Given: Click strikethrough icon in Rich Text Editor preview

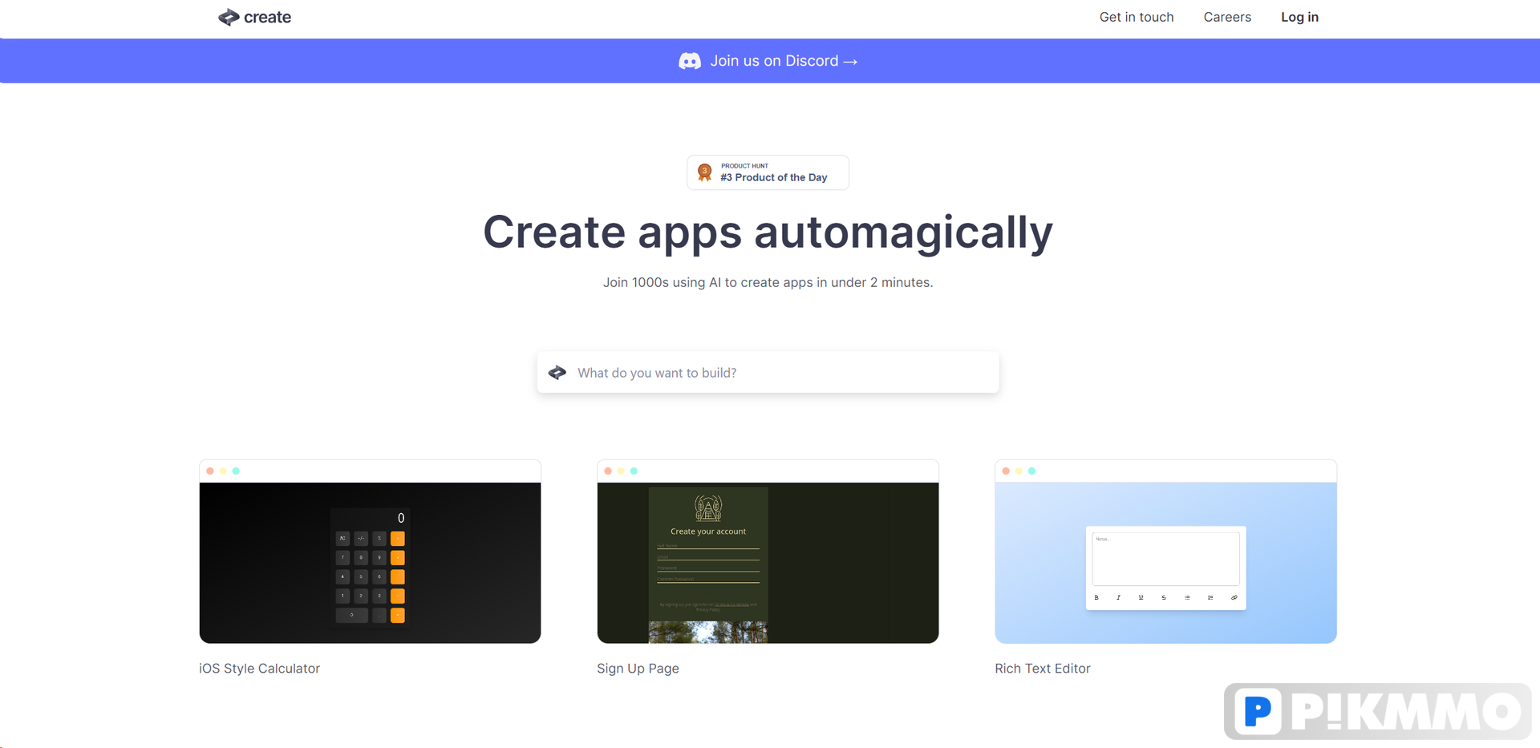Looking at the screenshot, I should pyautogui.click(x=1164, y=597).
